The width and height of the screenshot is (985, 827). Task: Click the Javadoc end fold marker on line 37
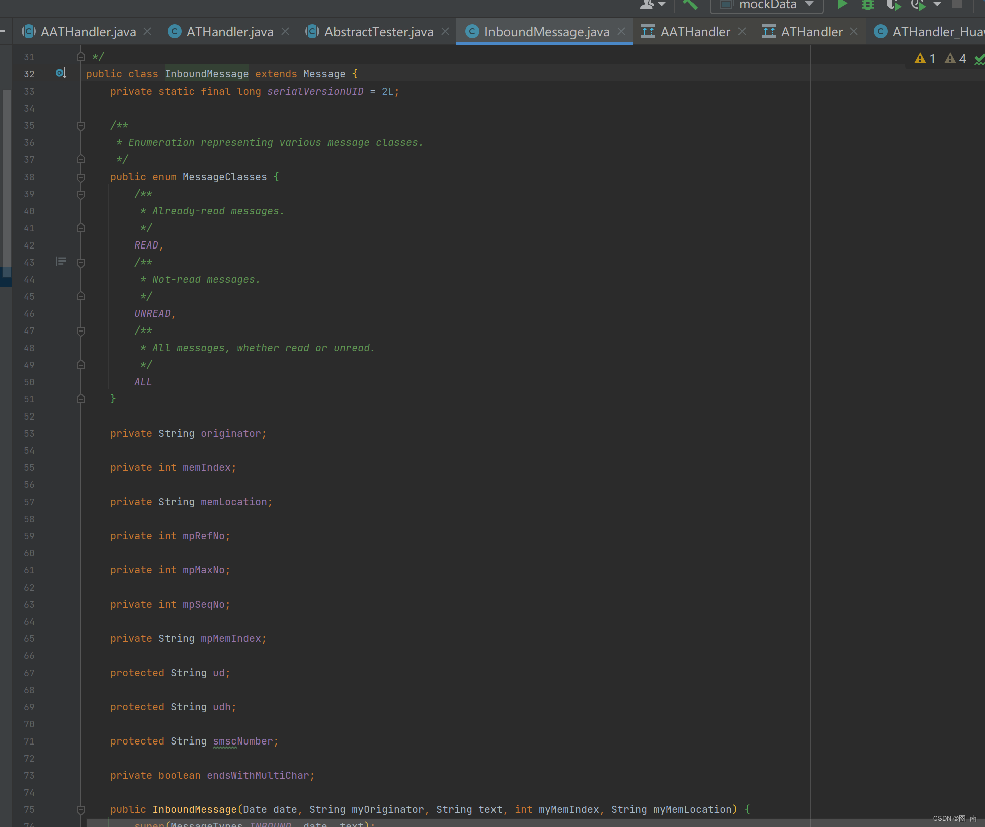tap(81, 159)
